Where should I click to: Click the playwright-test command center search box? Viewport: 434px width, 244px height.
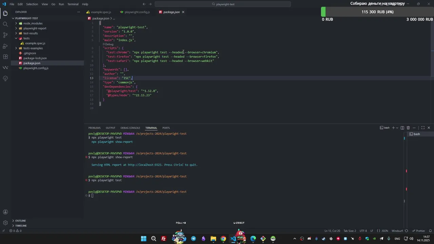[223, 4]
